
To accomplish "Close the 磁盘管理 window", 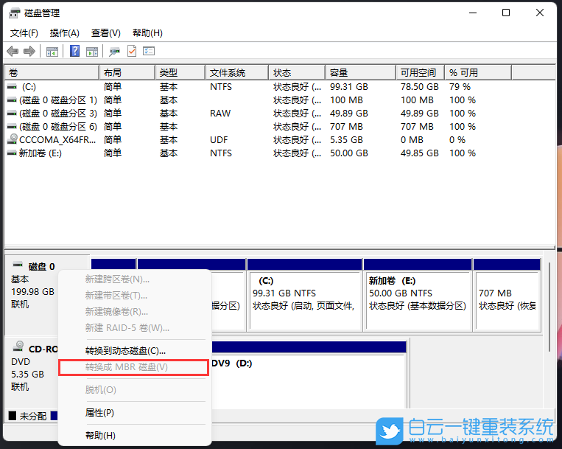I will pyautogui.click(x=539, y=13).
